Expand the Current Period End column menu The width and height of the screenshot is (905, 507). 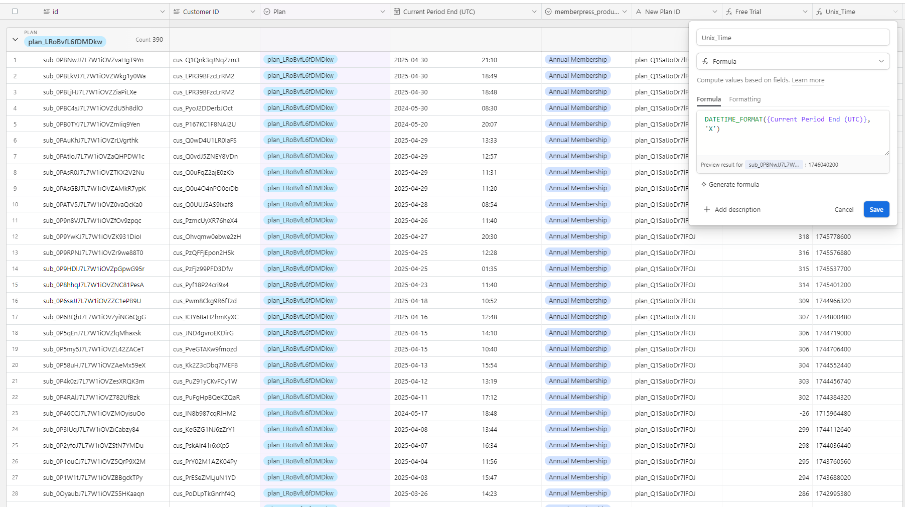click(534, 12)
